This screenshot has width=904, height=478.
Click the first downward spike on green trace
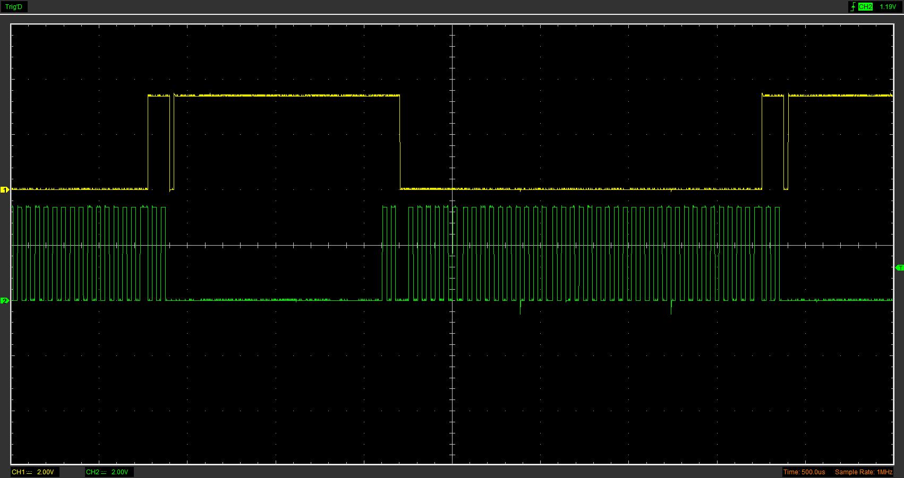(x=520, y=308)
